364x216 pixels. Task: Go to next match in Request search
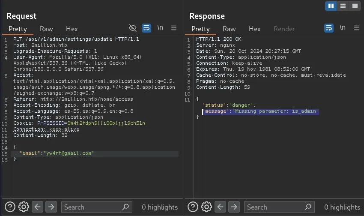coord(51,207)
